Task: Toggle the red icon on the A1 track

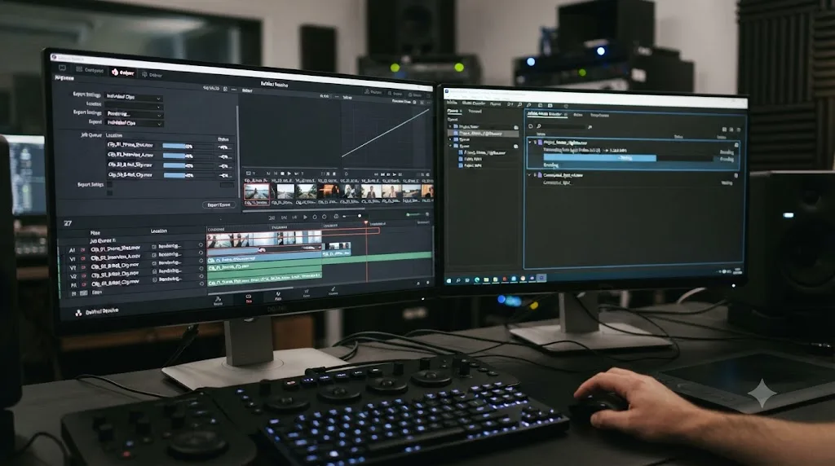Action: click(x=83, y=249)
